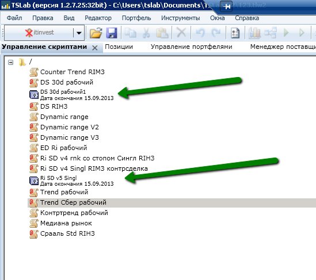
Task: Select the Медиана рынок script
Action: pos(66,223)
